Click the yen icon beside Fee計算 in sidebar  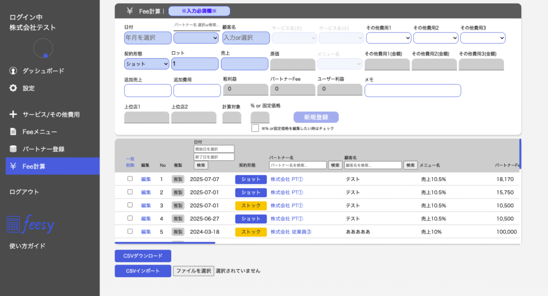[x=13, y=166]
